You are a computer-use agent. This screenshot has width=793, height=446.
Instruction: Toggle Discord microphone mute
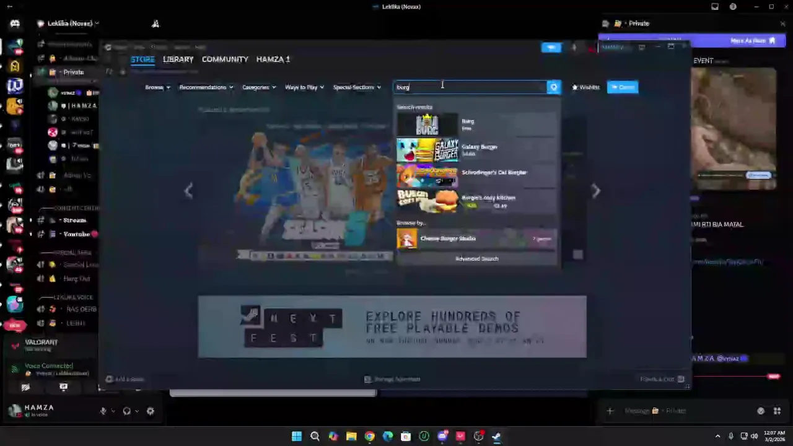pos(103,411)
